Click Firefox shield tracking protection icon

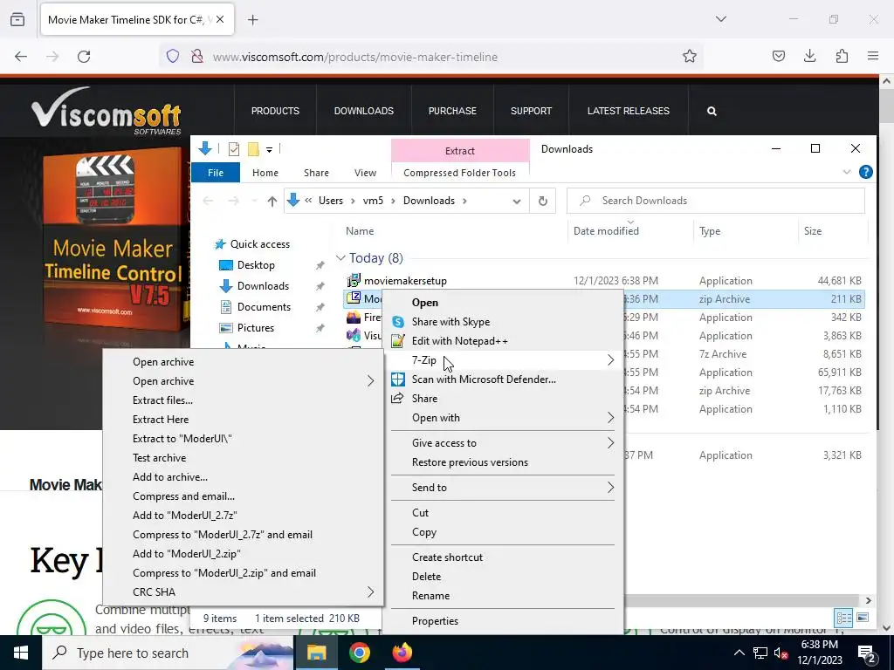(173, 56)
